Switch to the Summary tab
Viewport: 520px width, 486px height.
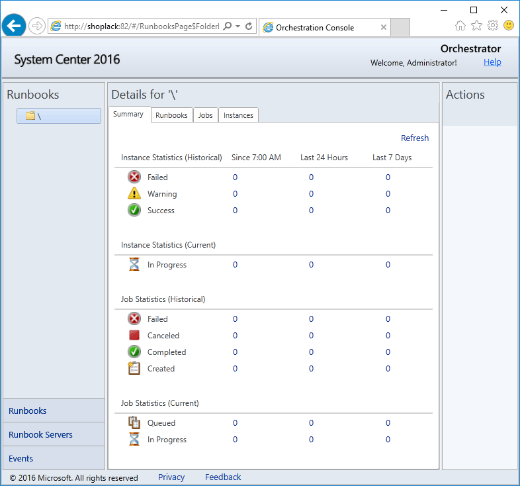pyautogui.click(x=128, y=114)
